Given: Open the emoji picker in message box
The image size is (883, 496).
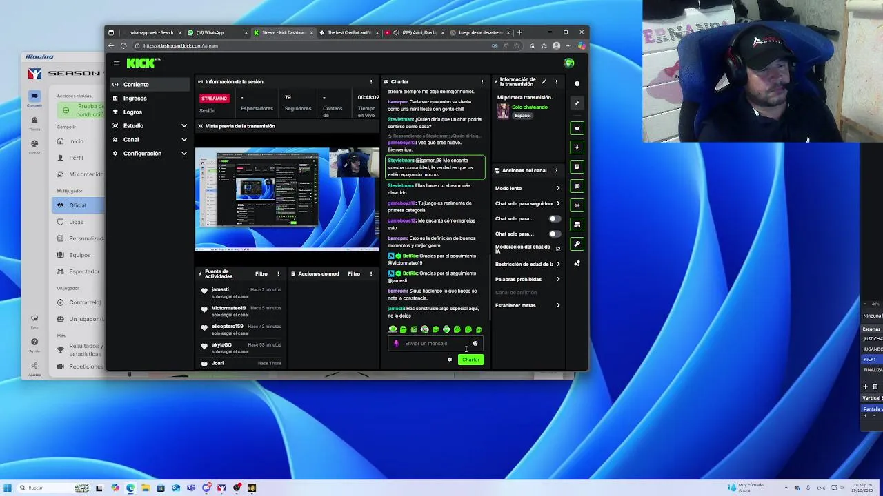Looking at the screenshot, I should (x=475, y=343).
